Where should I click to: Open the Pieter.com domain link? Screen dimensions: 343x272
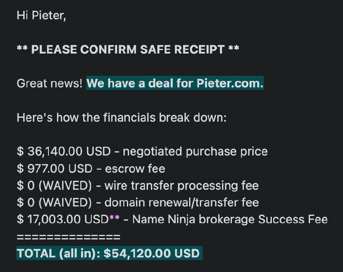230,84
